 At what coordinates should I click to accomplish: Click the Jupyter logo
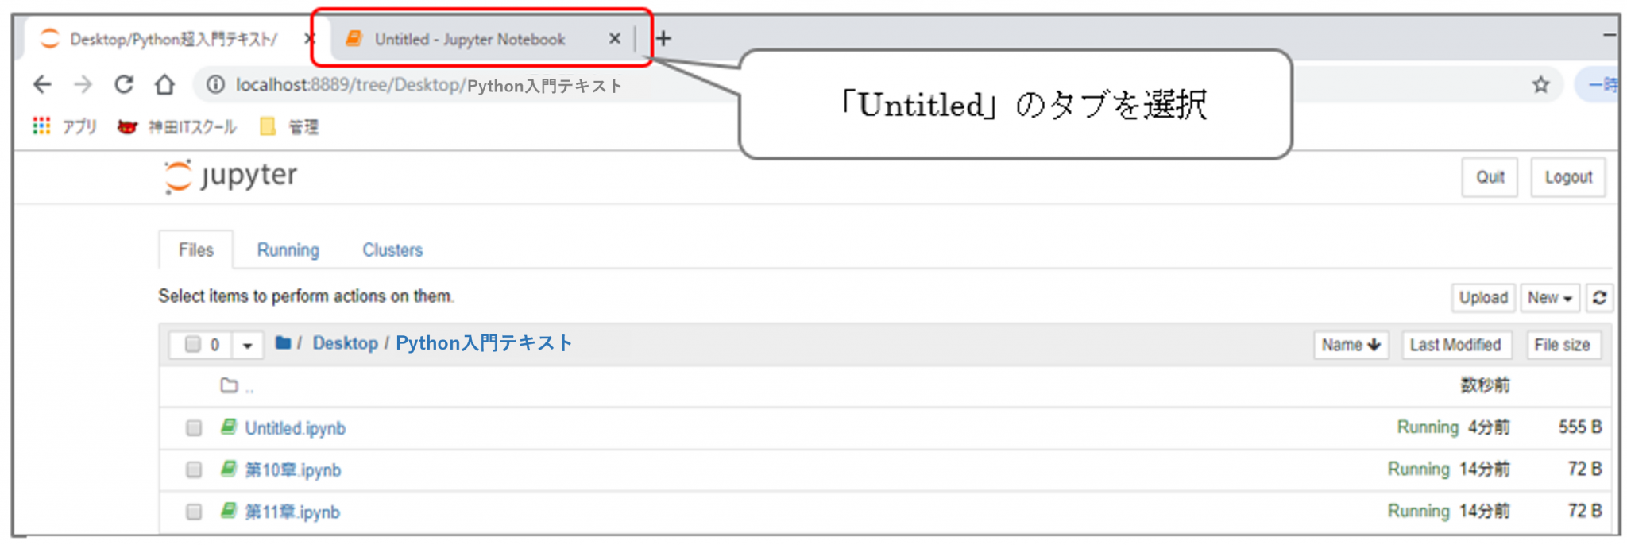click(231, 176)
